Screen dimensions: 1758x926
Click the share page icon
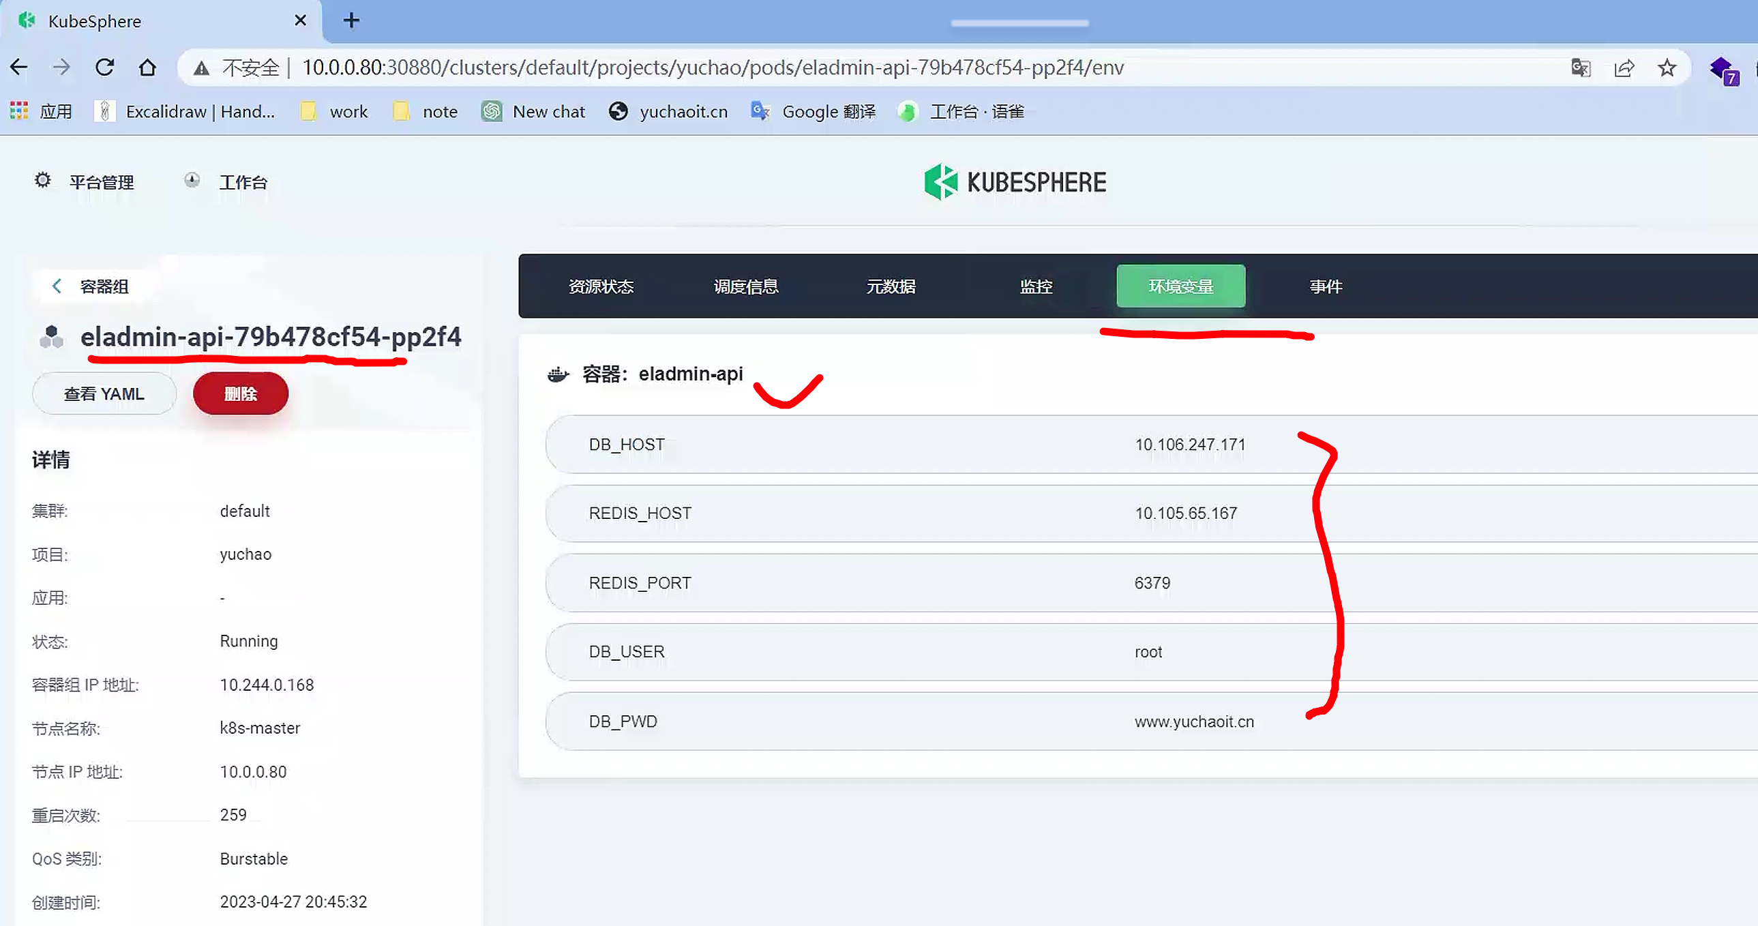coord(1624,68)
